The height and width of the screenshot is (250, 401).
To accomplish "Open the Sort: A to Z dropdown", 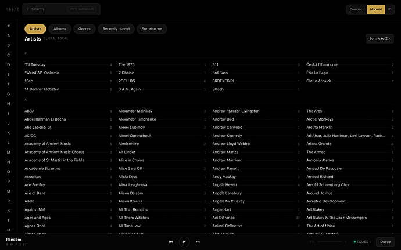I will (x=379, y=38).
